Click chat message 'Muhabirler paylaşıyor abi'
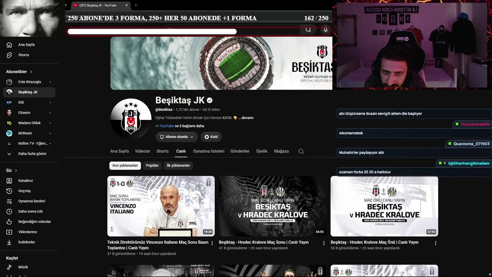The height and width of the screenshot is (277, 492). (361, 153)
